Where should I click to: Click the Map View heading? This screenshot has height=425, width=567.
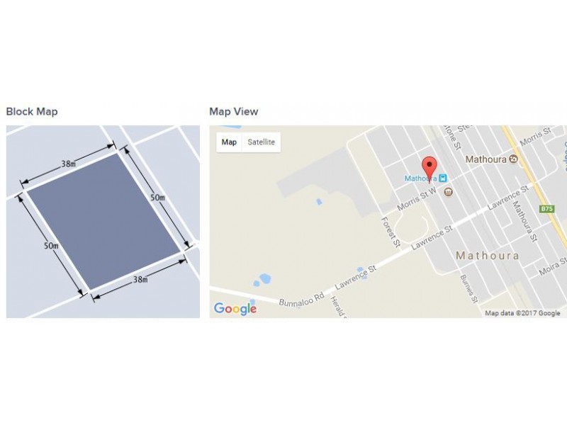(234, 111)
